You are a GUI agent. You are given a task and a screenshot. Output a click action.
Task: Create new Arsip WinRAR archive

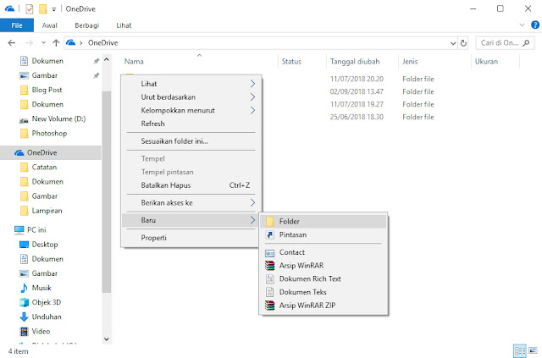point(324,266)
